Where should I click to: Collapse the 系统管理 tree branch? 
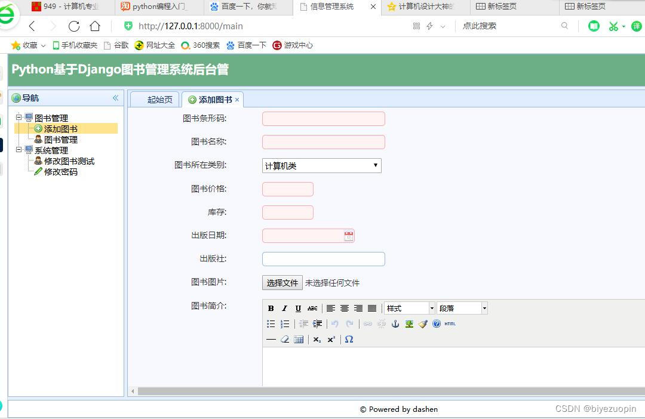click(x=19, y=150)
